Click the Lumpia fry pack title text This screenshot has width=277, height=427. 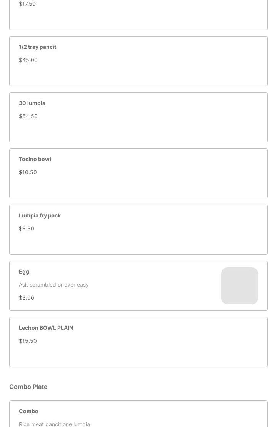[40, 215]
